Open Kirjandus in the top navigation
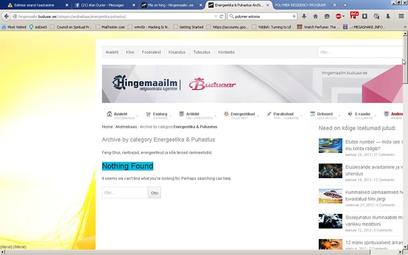Screen dimensions: 408x255 177,52
